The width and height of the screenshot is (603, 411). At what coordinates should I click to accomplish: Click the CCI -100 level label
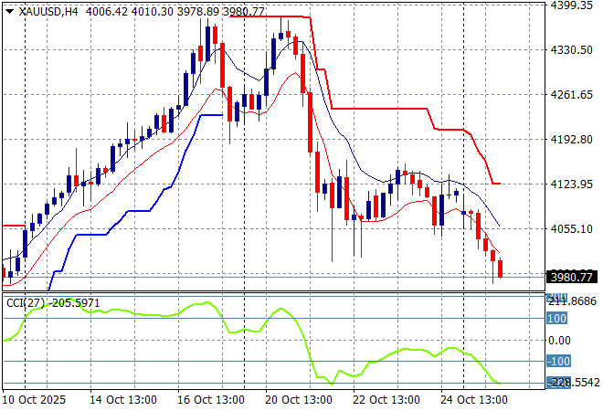[x=559, y=362]
